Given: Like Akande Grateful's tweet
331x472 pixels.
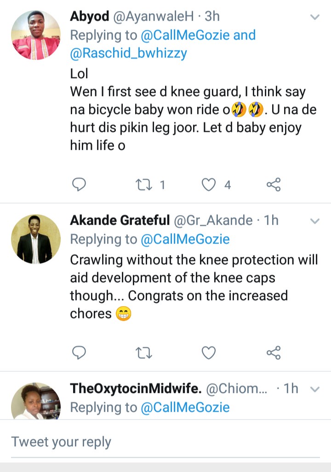Looking at the screenshot, I should click(x=209, y=353).
